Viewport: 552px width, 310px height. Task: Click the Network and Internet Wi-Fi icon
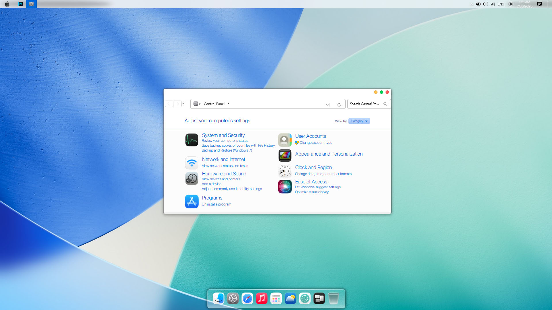tap(191, 163)
